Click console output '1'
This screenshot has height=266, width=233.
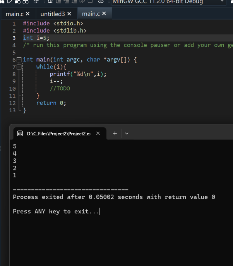point(15,175)
